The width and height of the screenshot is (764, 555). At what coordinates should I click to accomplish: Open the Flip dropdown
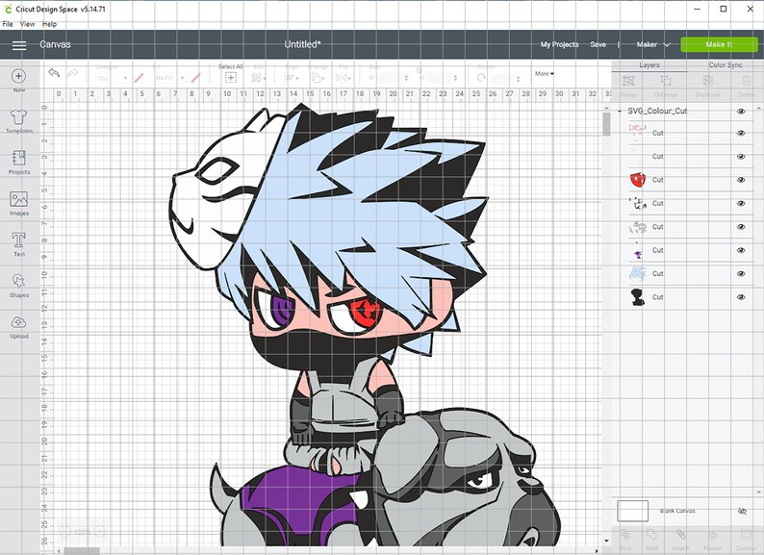(x=343, y=78)
